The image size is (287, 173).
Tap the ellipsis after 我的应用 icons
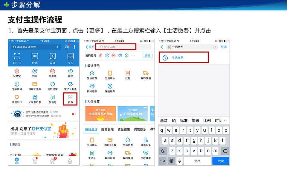(x=133, y=55)
